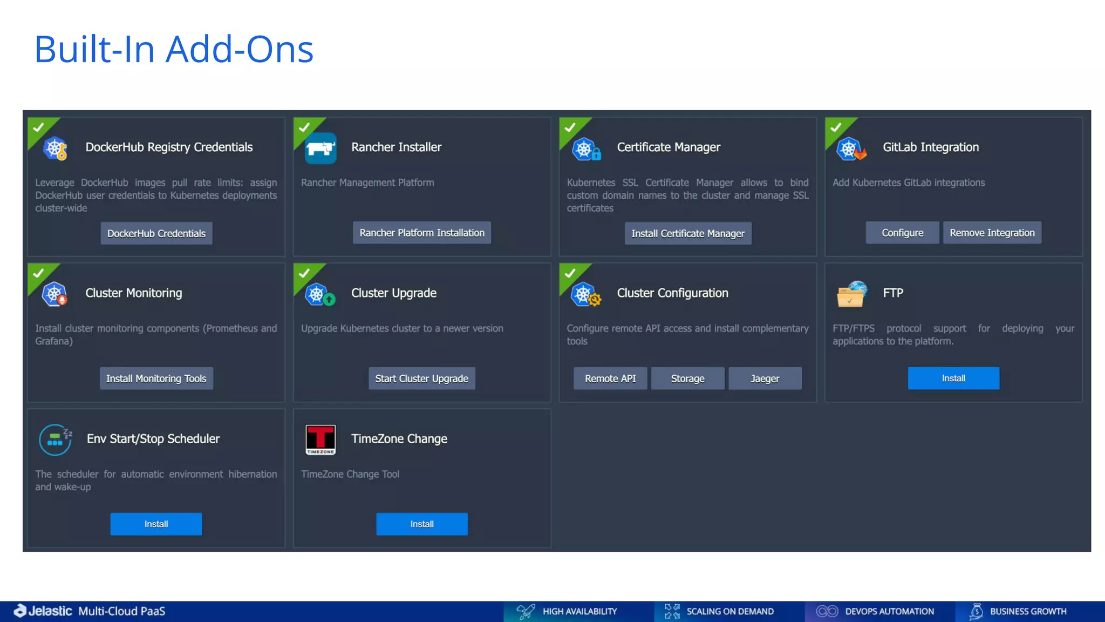Install the TimeZone Change add-on
Viewport: 1105px width, 622px height.
coord(422,524)
